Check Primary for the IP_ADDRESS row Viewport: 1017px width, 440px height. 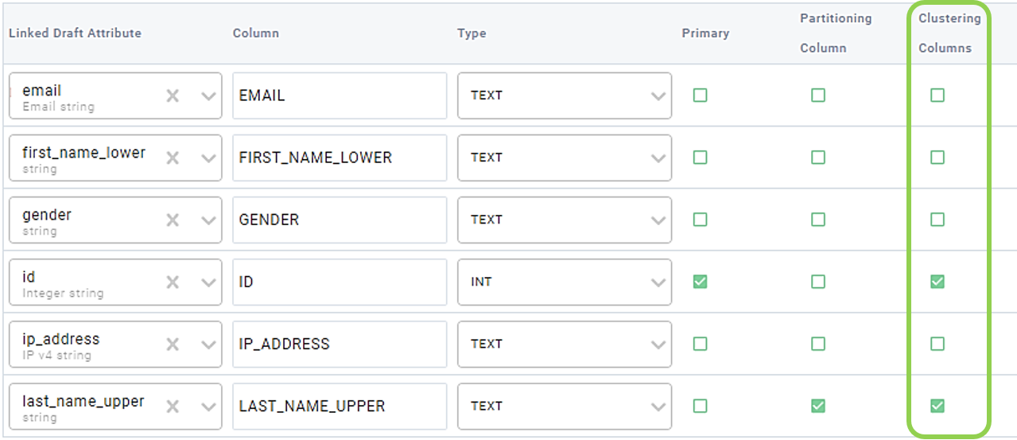[700, 344]
